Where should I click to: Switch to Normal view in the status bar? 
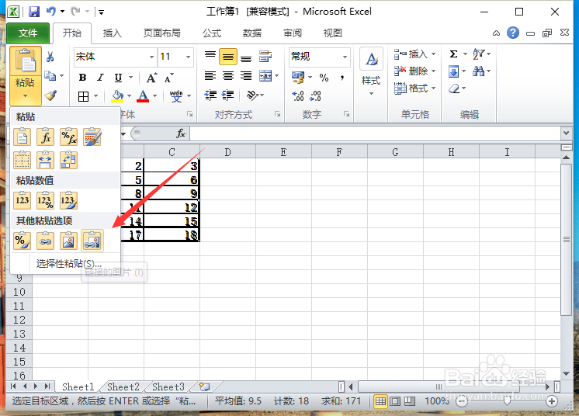[380, 401]
